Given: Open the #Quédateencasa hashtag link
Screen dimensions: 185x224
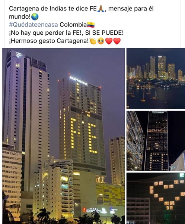Looking at the screenshot, I should tap(34, 25).
